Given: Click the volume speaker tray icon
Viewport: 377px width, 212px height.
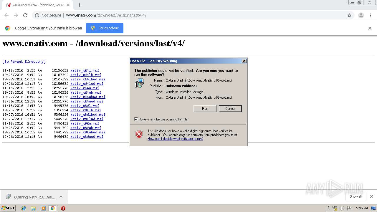Looking at the screenshot, I should (x=342, y=208).
